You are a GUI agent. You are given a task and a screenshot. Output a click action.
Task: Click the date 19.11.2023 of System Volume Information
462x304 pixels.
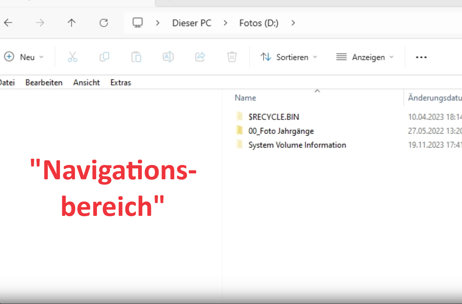[435, 145]
